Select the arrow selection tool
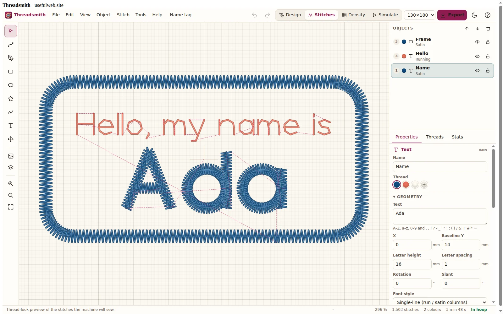Image resolution: width=503 pixels, height=314 pixels. [11, 31]
